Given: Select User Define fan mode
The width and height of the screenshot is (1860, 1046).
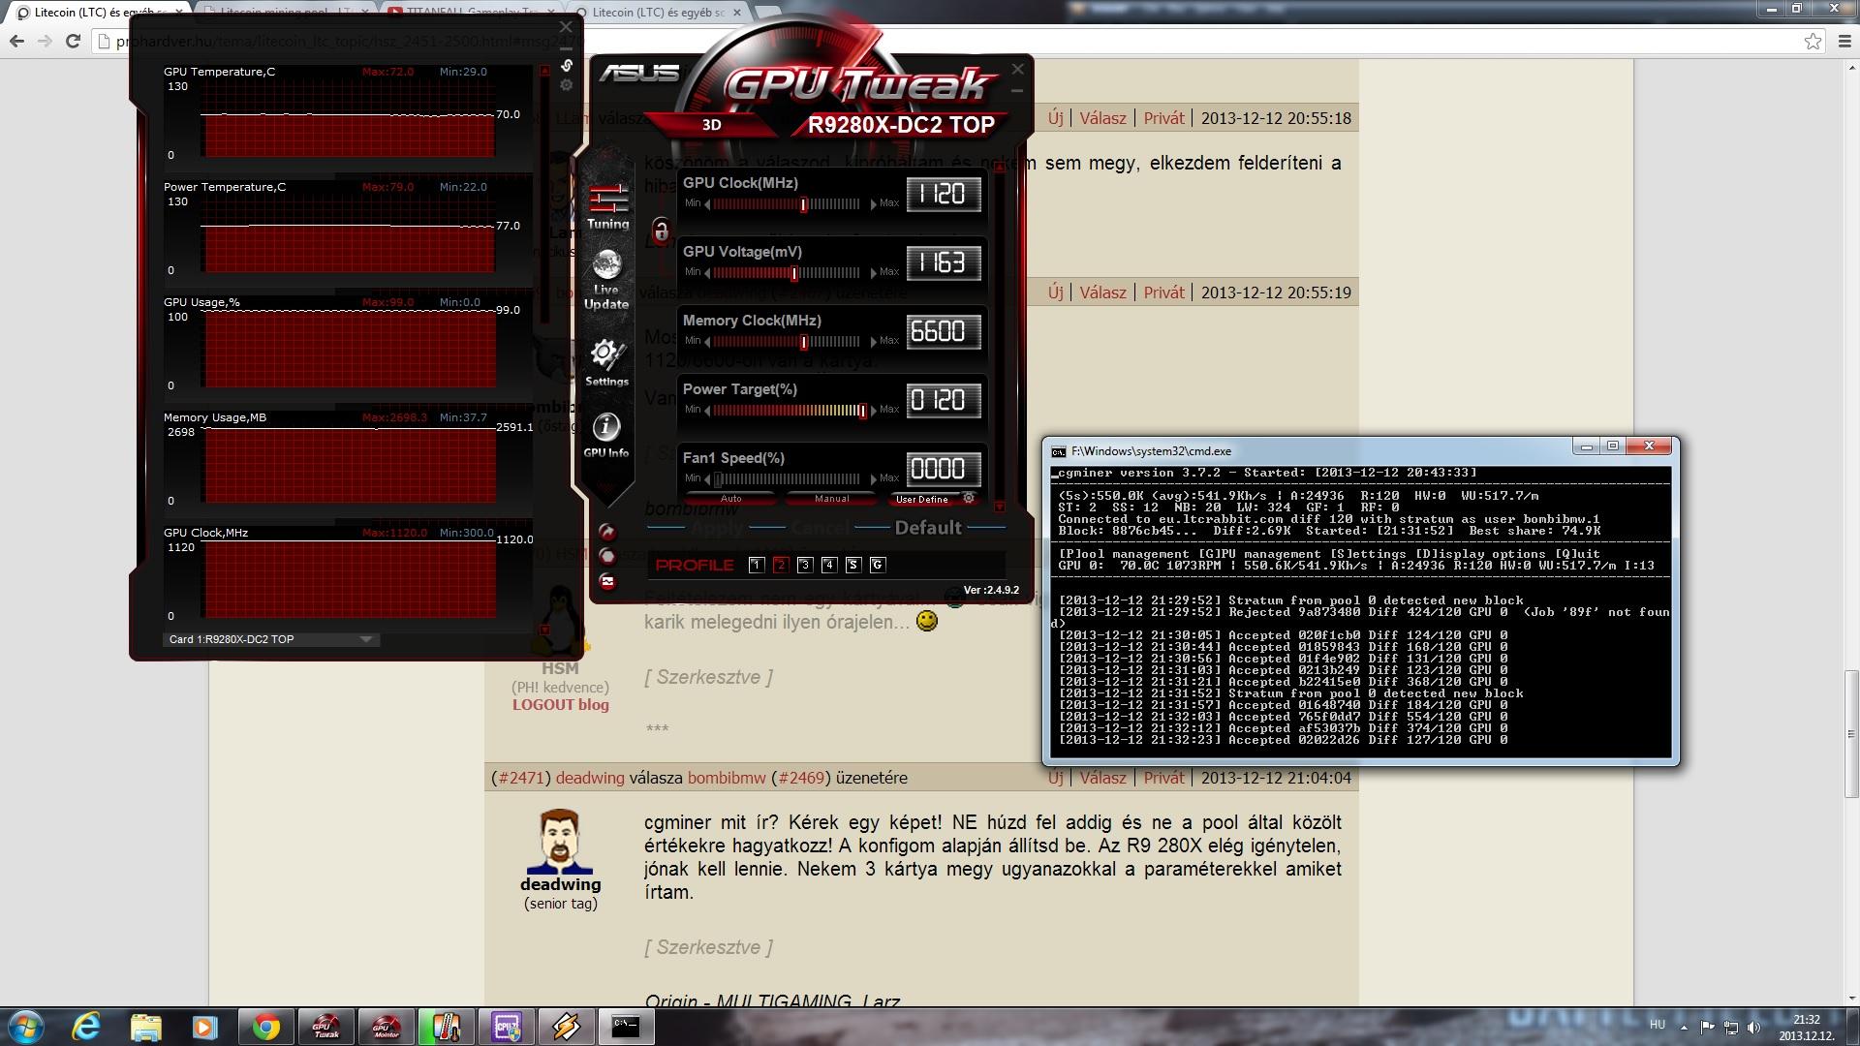Looking at the screenshot, I should [921, 500].
